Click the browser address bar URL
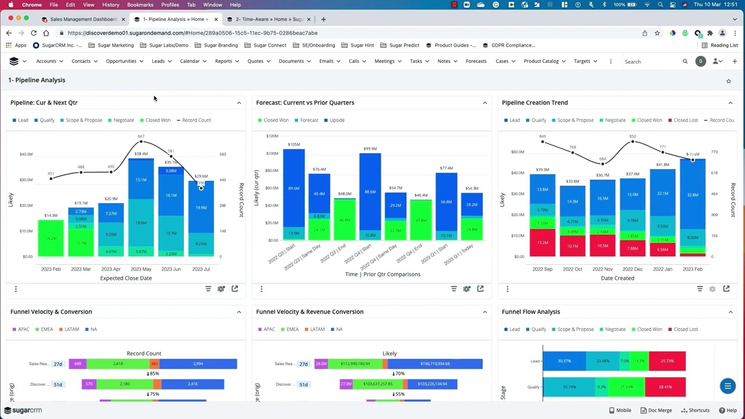The width and height of the screenshot is (745, 419). [192, 33]
